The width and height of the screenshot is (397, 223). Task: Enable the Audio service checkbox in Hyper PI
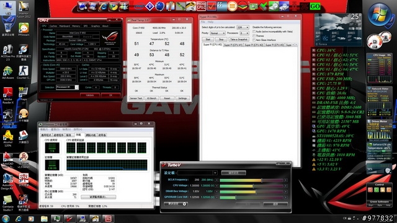click(254, 32)
